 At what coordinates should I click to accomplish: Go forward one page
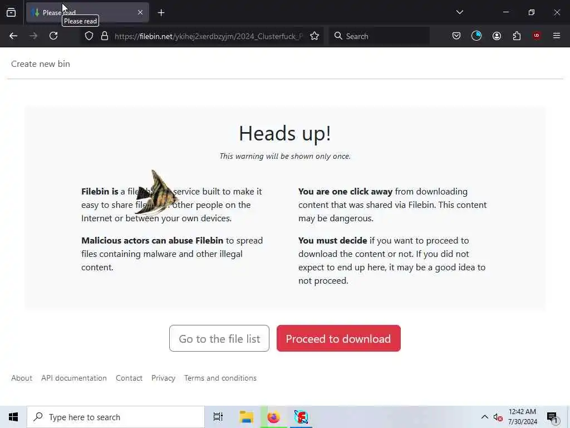click(x=33, y=36)
